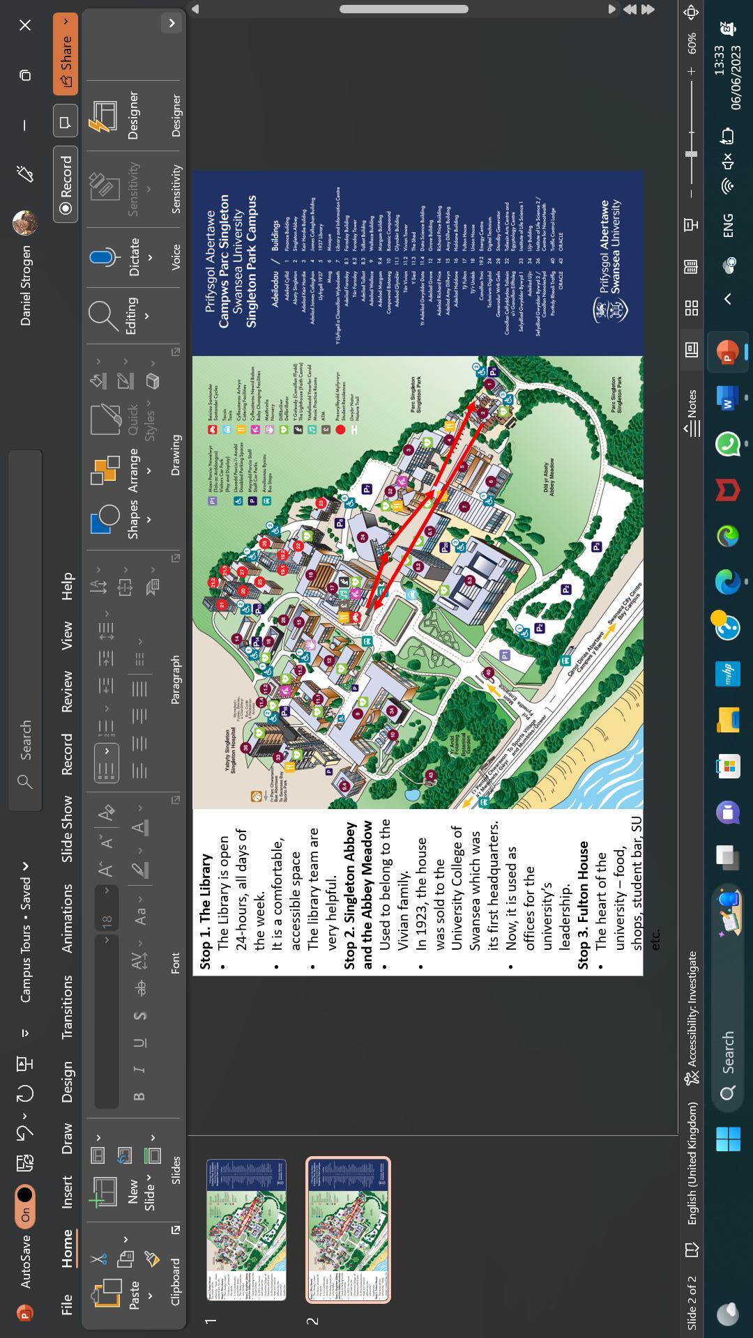This screenshot has height=1338, width=753.
Task: Toggle Bold formatting
Action: pyautogui.click(x=139, y=1096)
